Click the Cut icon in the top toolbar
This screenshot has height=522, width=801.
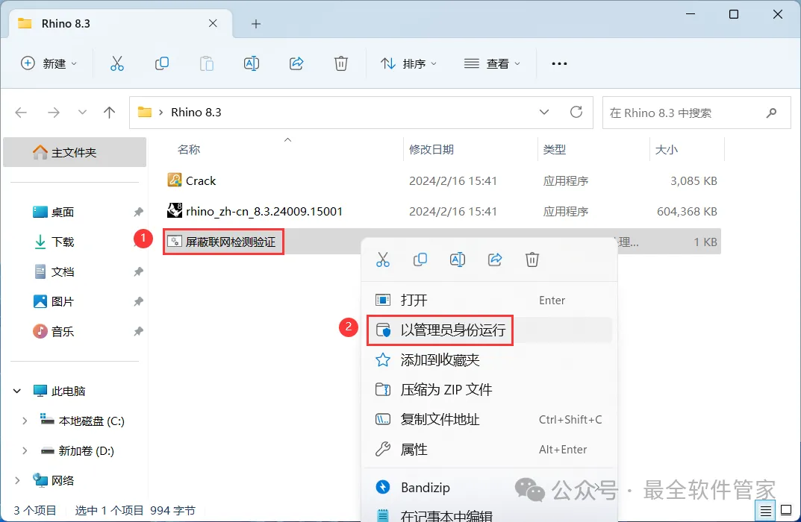tap(117, 63)
